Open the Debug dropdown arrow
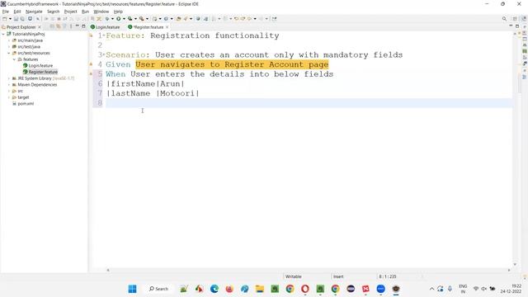This screenshot has height=297, width=528. point(112,19)
